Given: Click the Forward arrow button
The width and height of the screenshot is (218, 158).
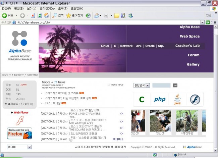Looking at the screenshot, I should [x=22, y=15].
